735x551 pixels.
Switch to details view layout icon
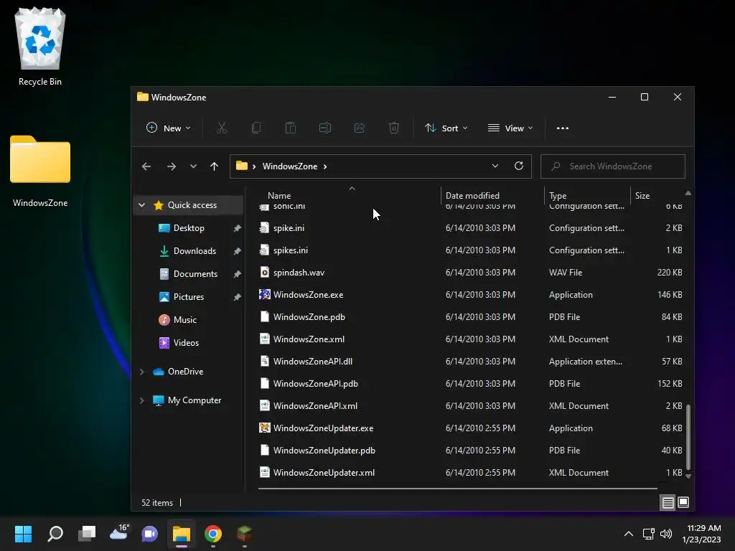point(668,503)
